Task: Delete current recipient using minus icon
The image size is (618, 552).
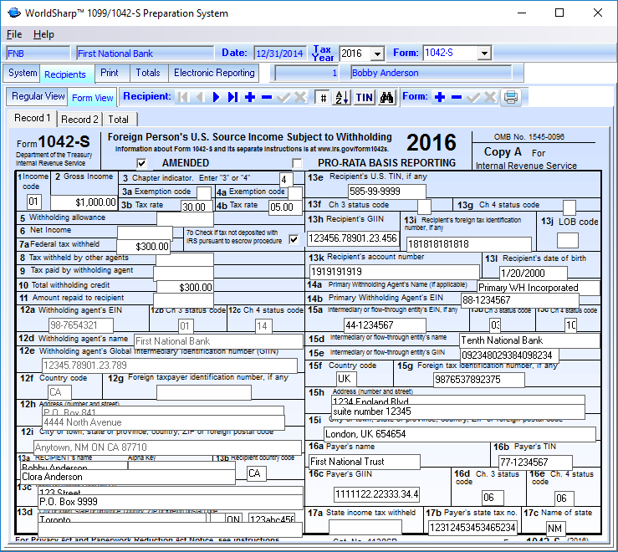Action: [x=267, y=97]
